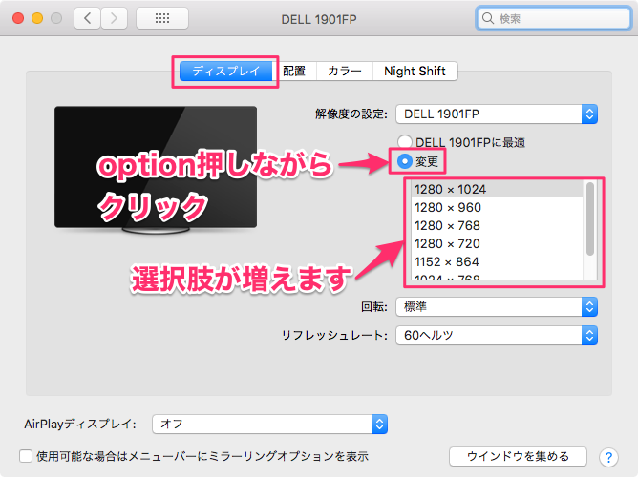Click the monitor preview thumbnail
This screenshot has width=638, height=477.
(x=156, y=170)
